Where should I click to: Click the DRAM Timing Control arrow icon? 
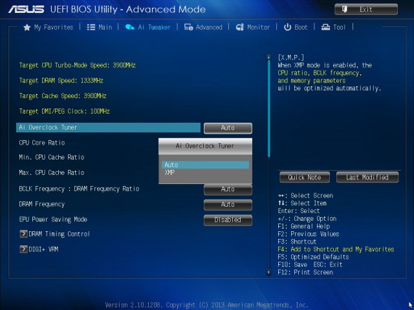click(23, 234)
